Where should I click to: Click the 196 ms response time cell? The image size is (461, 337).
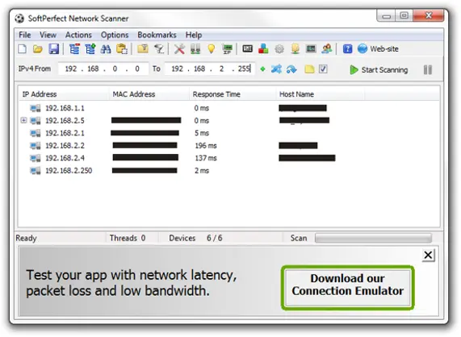(206, 146)
